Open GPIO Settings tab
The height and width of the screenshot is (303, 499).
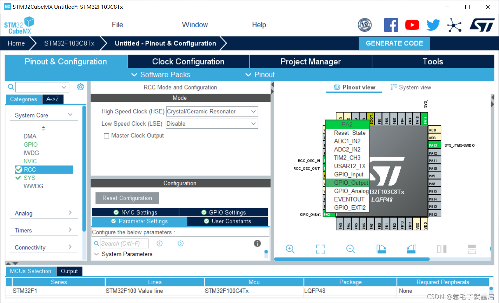(224, 212)
